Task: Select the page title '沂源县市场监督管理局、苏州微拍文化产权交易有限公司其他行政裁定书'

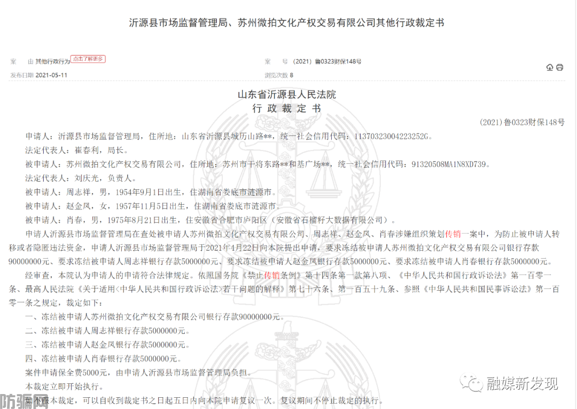Action: tap(287, 23)
